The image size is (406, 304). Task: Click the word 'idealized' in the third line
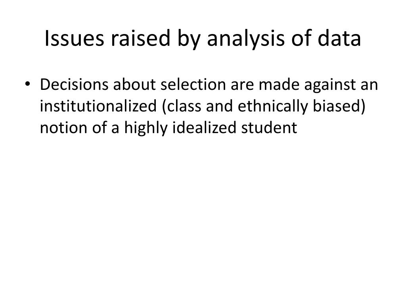tap(205, 127)
